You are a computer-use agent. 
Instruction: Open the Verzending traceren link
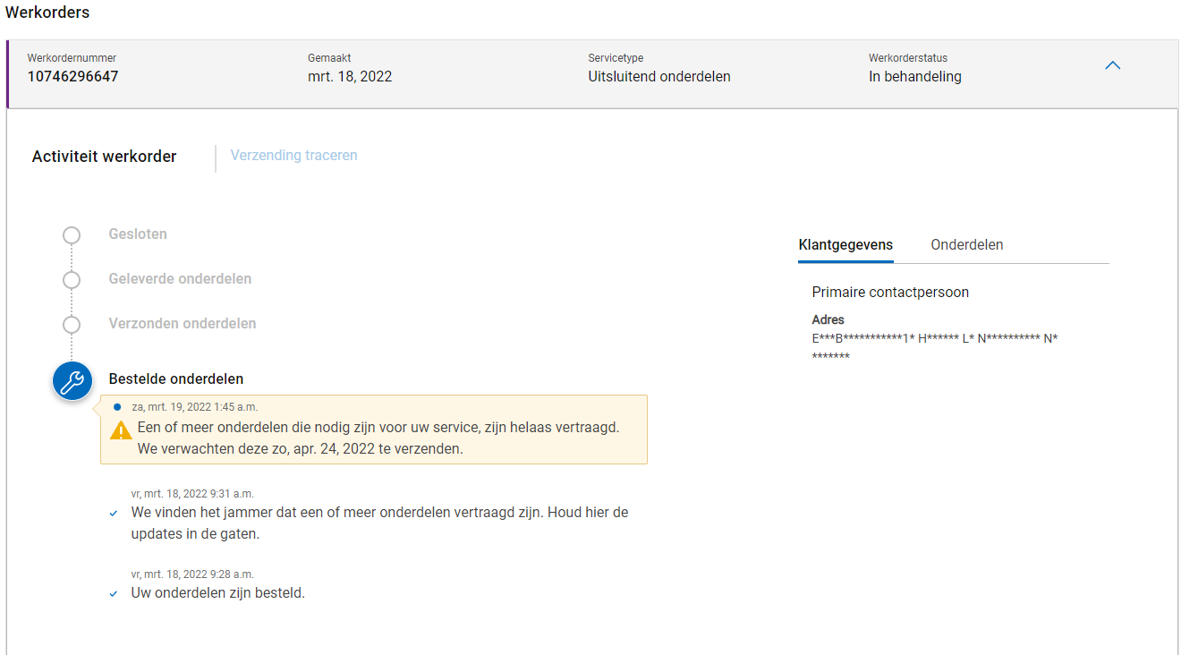[x=293, y=156]
